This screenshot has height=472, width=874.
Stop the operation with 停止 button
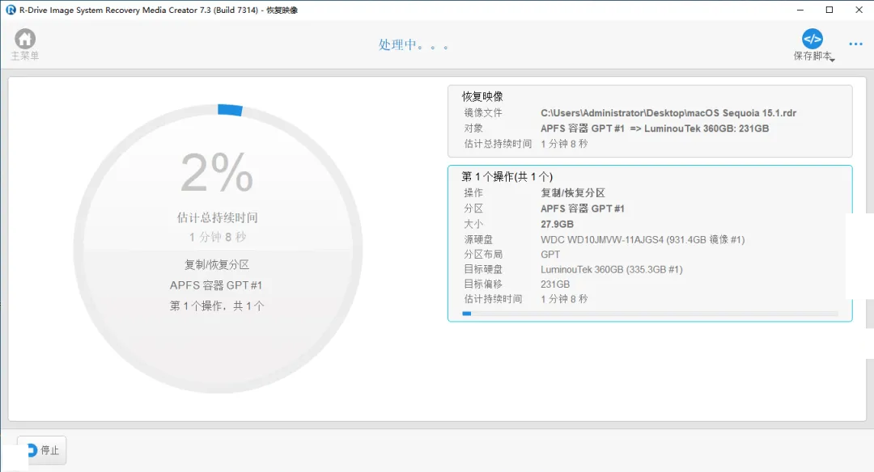(x=42, y=449)
